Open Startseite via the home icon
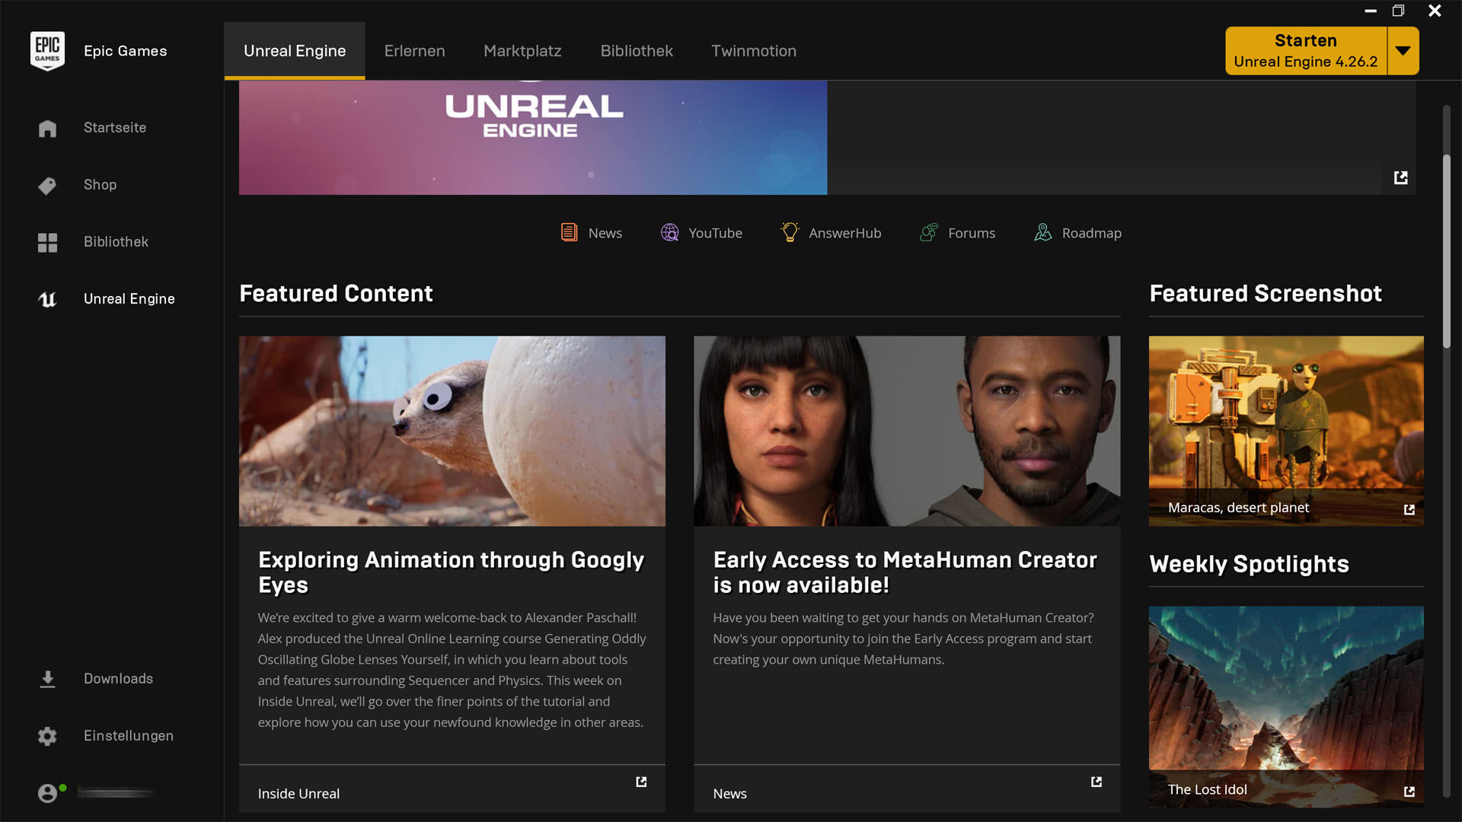Image resolution: width=1462 pixels, height=822 pixels. click(x=47, y=128)
